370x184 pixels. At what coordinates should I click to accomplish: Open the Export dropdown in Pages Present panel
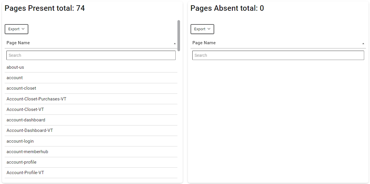[16, 29]
